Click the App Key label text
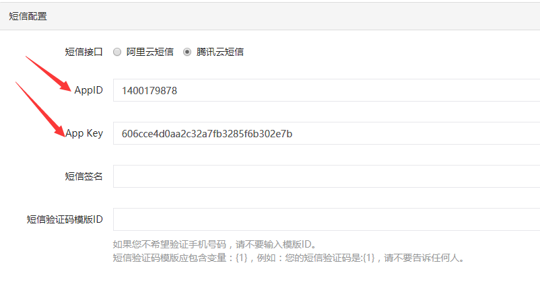The height and width of the screenshot is (286, 540). tap(84, 133)
